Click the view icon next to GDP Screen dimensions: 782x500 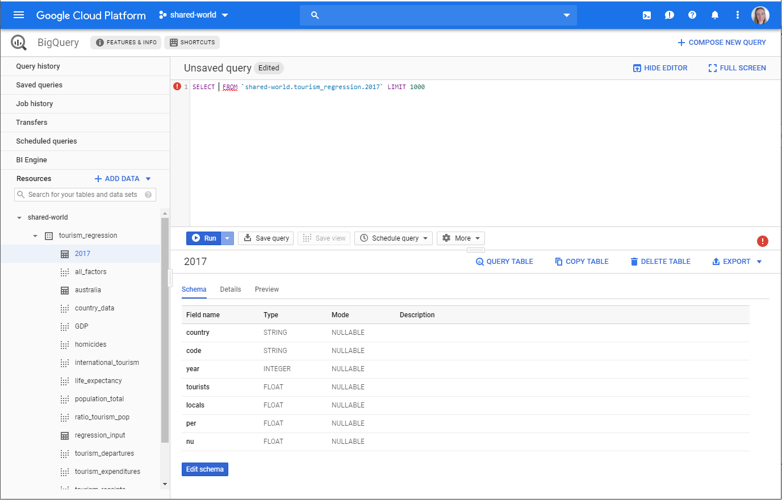(x=65, y=326)
